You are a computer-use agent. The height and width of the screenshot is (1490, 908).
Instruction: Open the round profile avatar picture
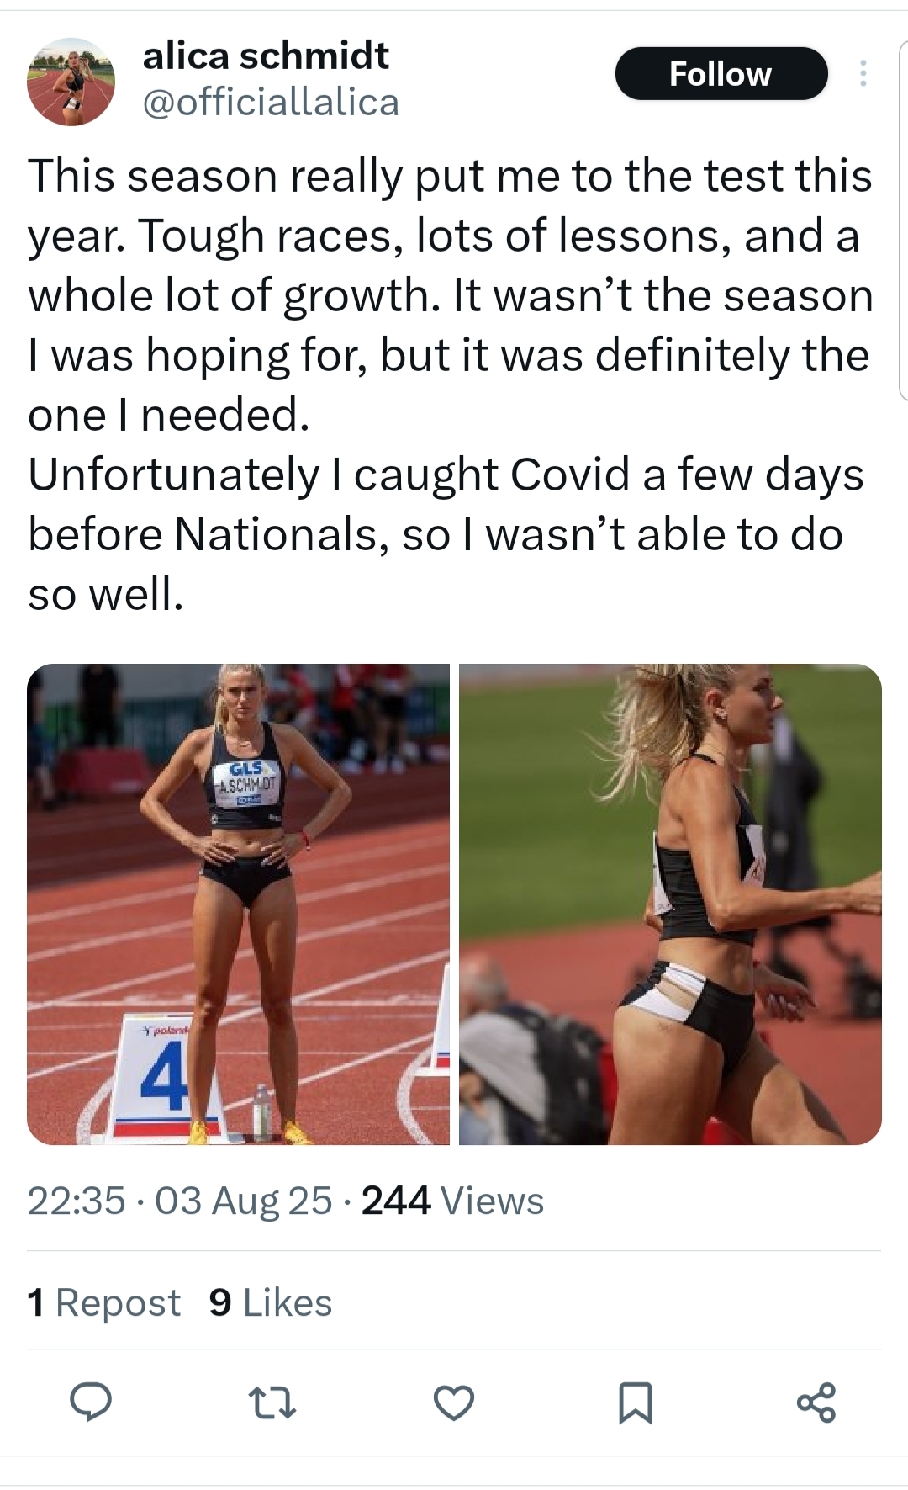pyautogui.click(x=71, y=82)
